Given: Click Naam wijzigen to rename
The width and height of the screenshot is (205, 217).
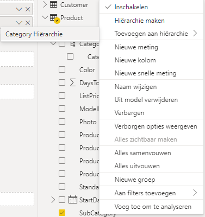Looking at the screenshot, I should (135, 87).
